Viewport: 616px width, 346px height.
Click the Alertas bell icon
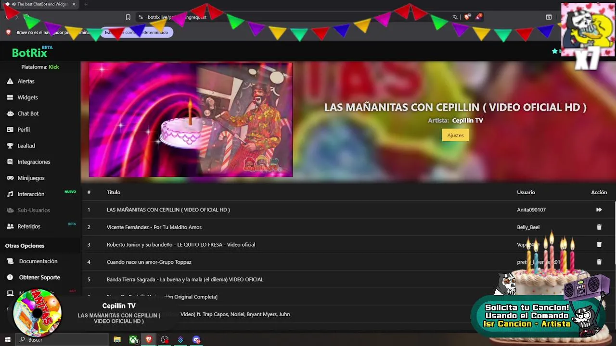click(x=10, y=81)
